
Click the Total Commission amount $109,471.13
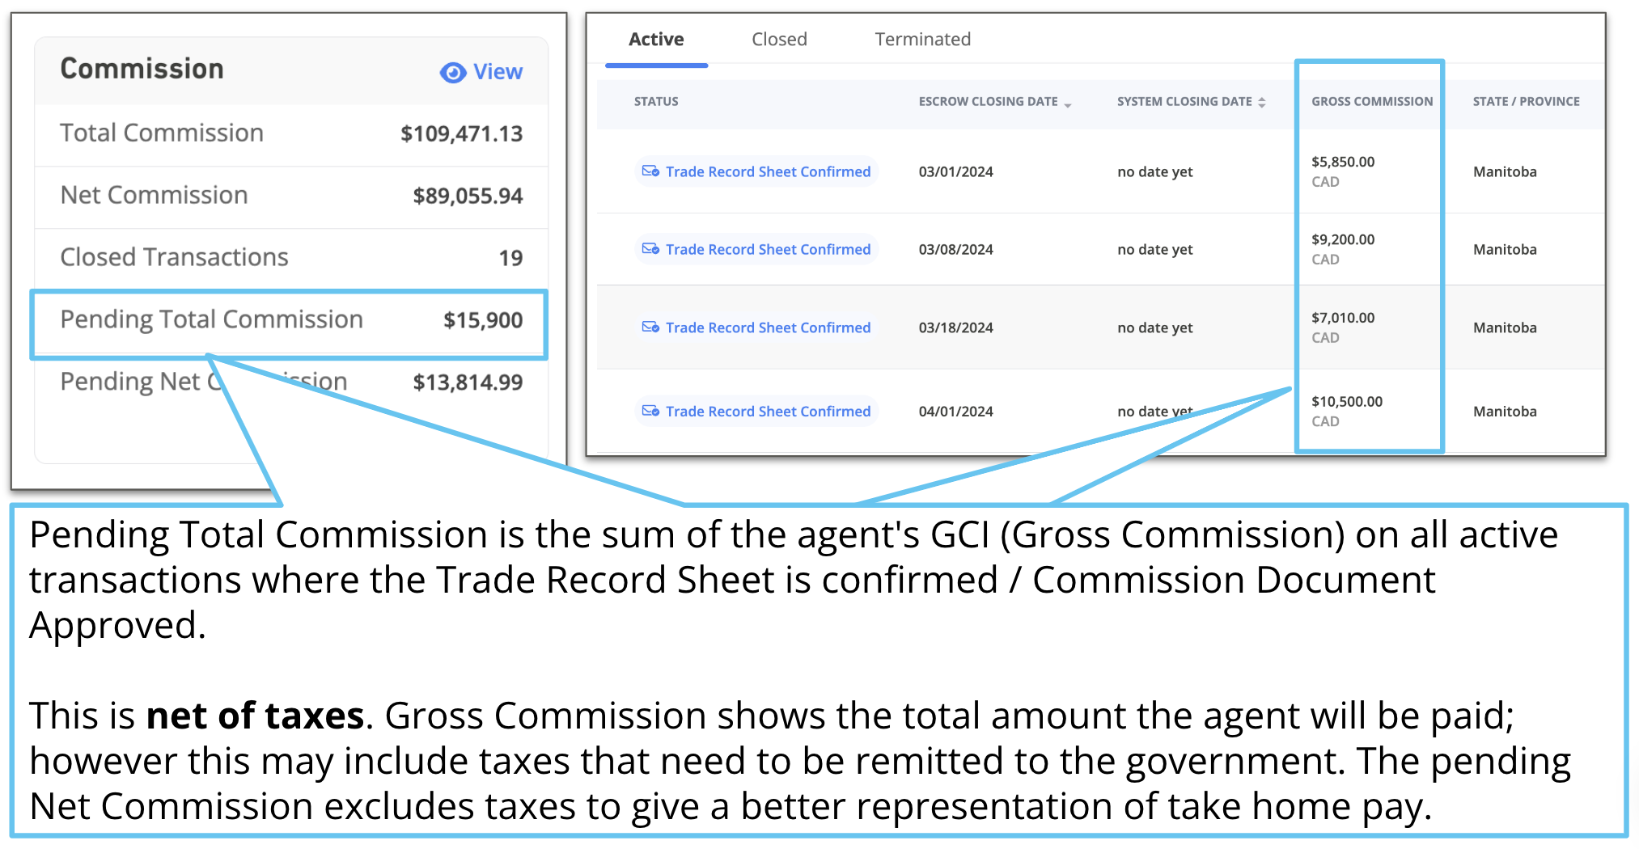pos(462,133)
